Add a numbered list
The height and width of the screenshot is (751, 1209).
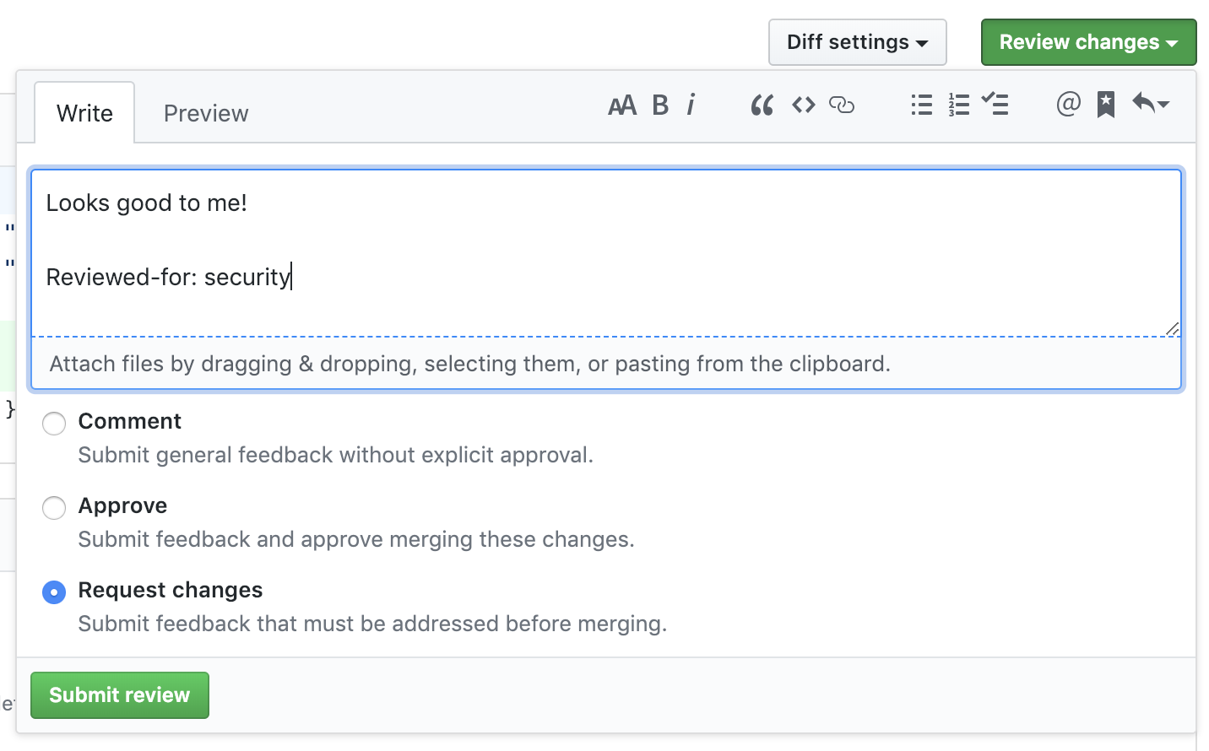(x=958, y=105)
